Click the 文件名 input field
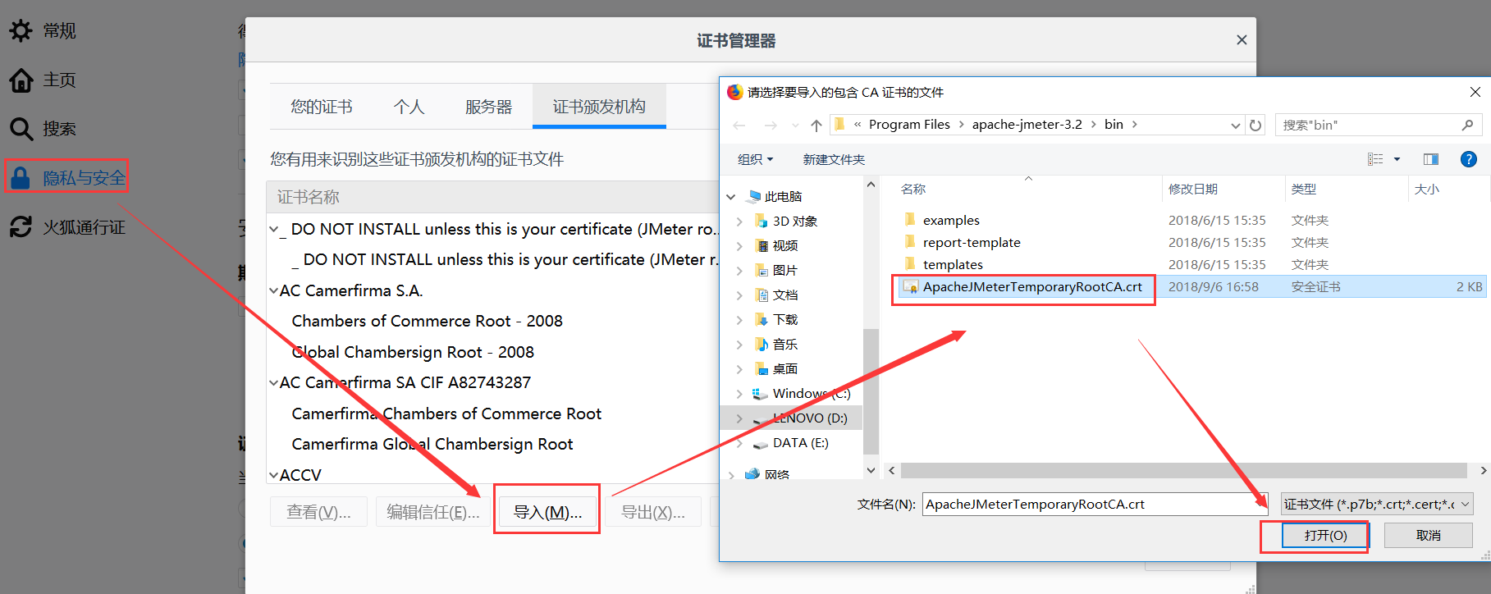The width and height of the screenshot is (1491, 594). point(1097,505)
